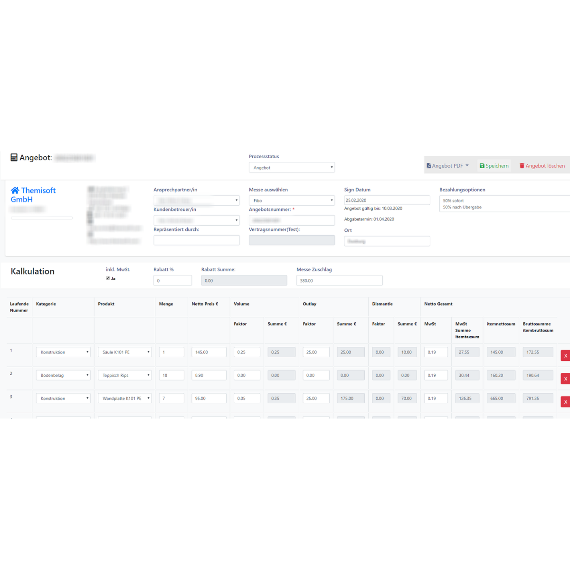Click the Speichern save button

[494, 166]
